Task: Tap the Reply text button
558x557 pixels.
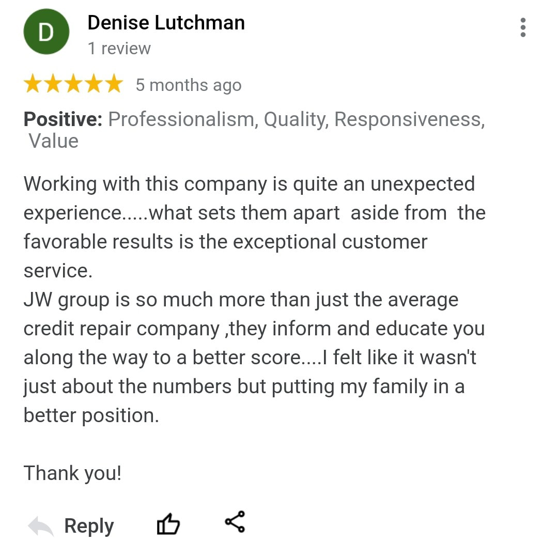Action: pos(89,526)
